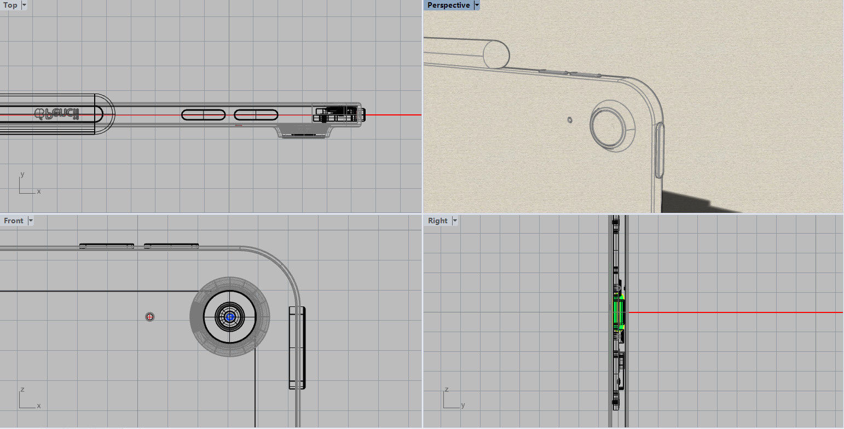Select the left top-edge button in Front view
This screenshot has height=429, width=844.
point(107,246)
